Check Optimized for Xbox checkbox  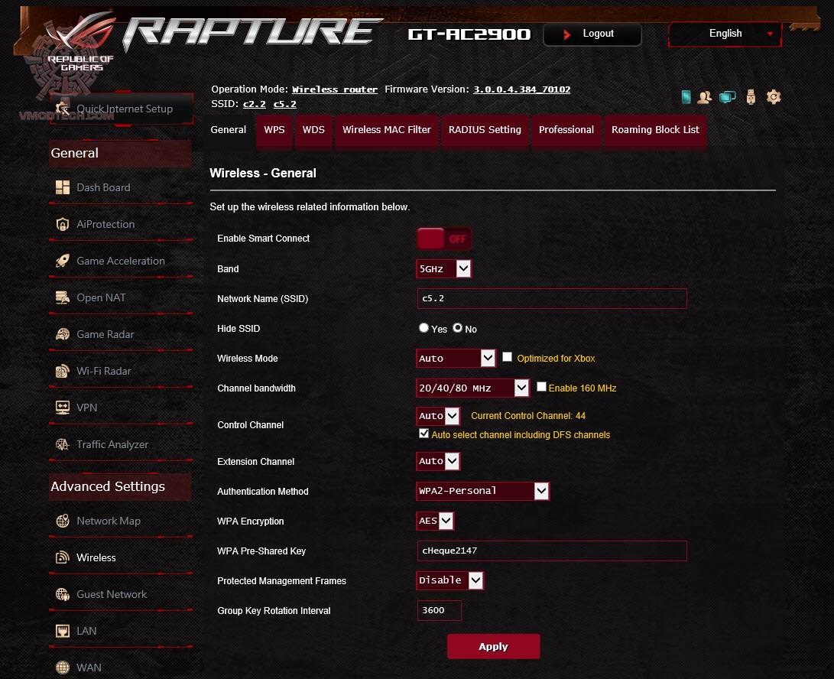pyautogui.click(x=508, y=357)
